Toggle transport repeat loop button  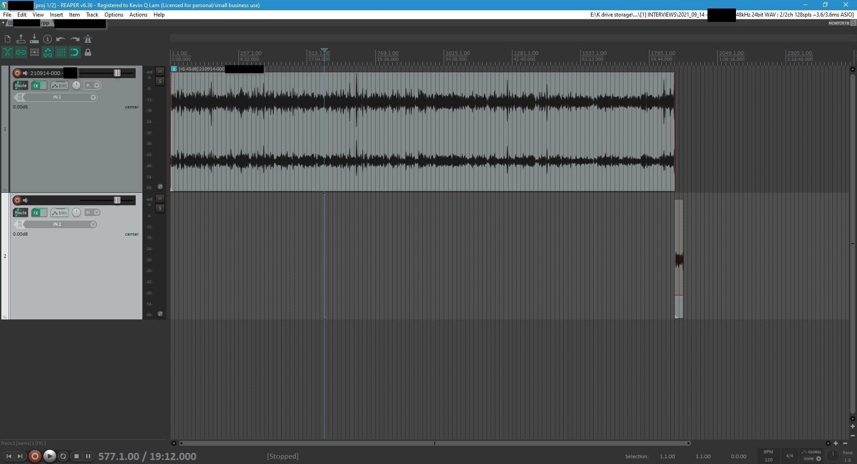63,456
